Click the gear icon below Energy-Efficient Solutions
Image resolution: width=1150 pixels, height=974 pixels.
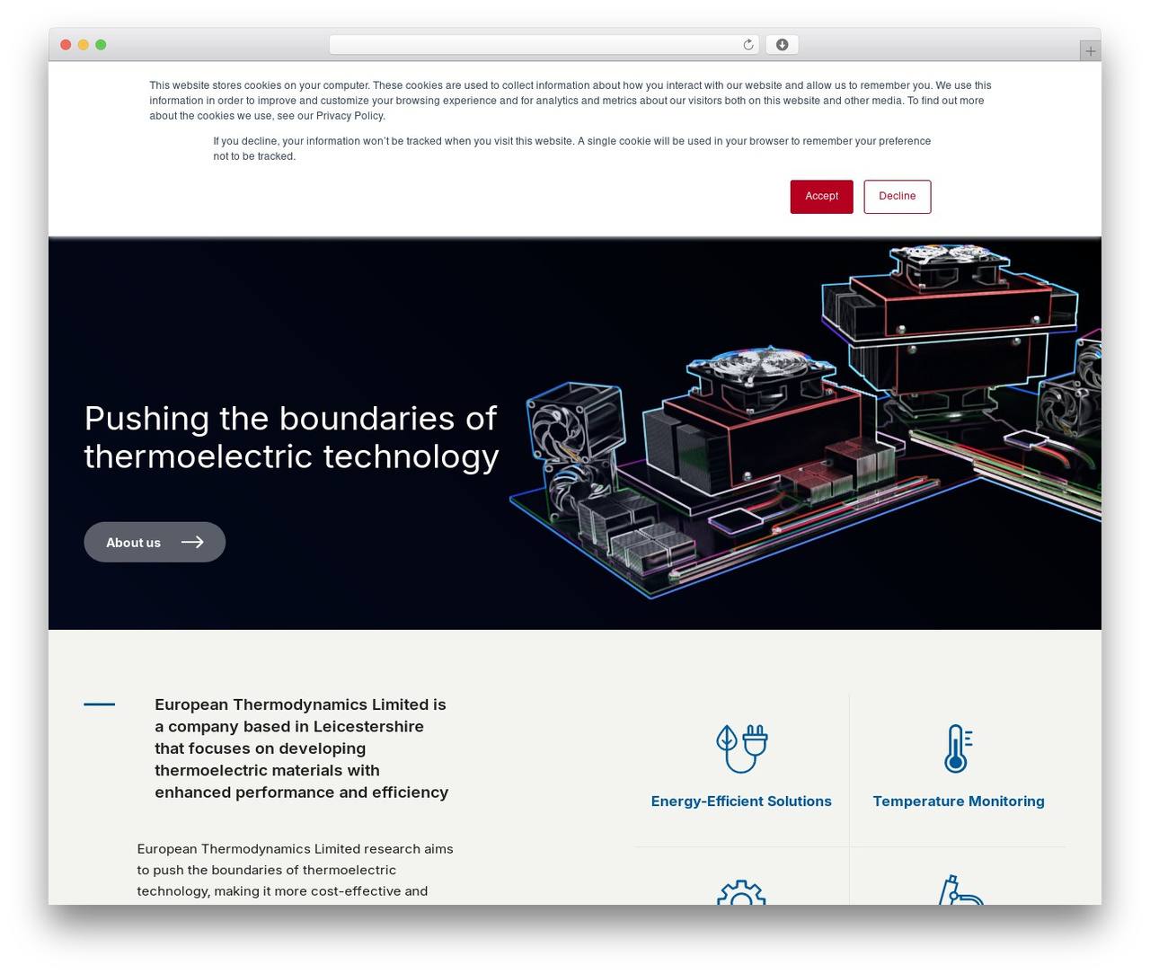(x=741, y=892)
